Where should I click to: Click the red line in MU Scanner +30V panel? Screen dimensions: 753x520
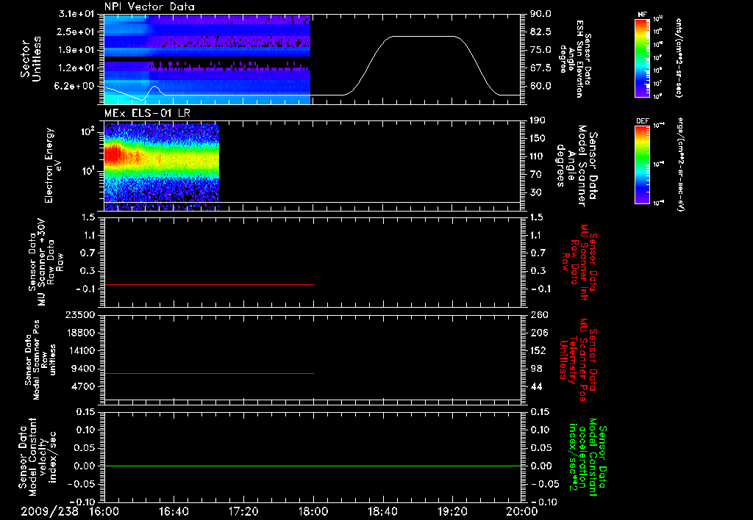[x=209, y=284]
